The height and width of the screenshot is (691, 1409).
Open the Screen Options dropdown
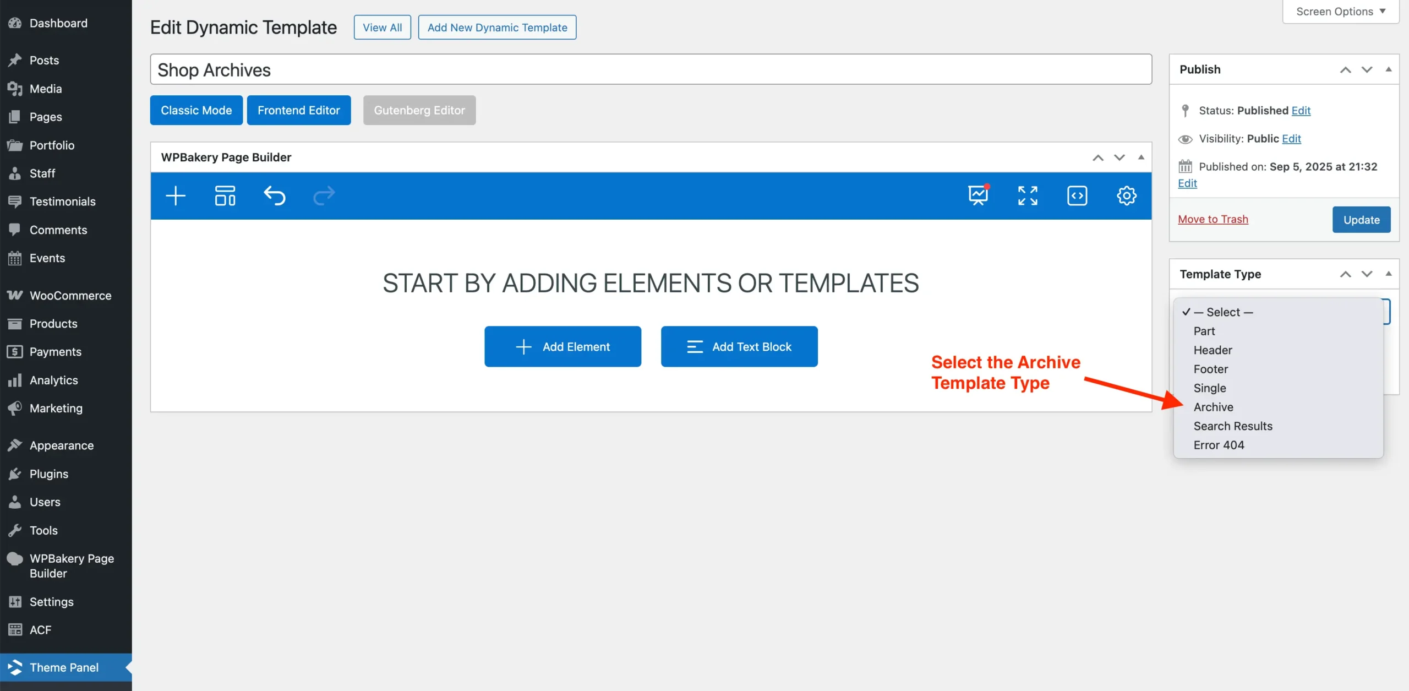[x=1340, y=11]
